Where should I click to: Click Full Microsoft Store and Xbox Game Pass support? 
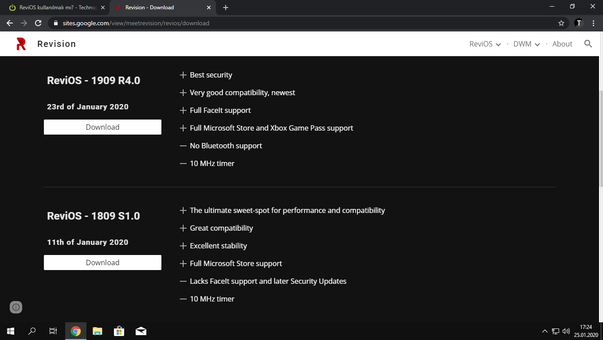pyautogui.click(x=271, y=128)
